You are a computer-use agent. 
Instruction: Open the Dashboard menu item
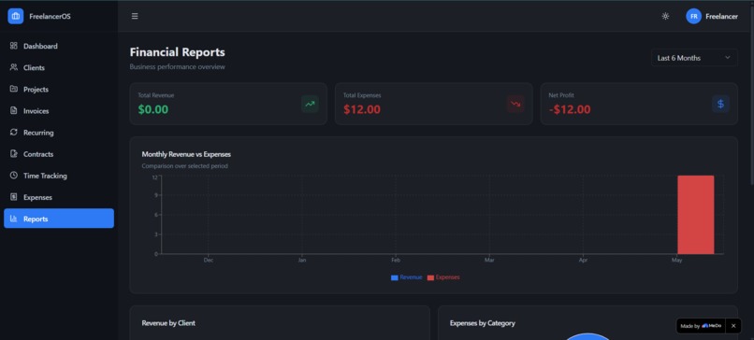point(59,46)
